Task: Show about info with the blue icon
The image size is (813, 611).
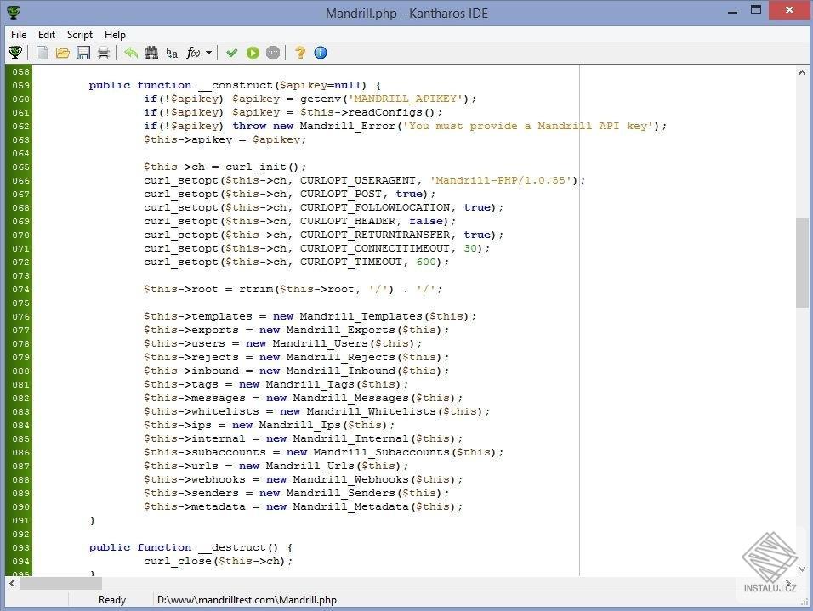Action: (320, 53)
